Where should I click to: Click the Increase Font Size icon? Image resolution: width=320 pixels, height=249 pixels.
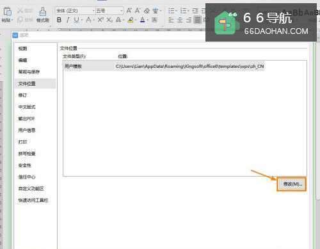pos(129,10)
